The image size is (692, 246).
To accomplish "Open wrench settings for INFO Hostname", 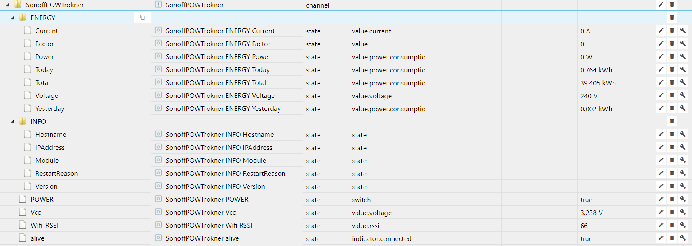I will (x=683, y=134).
